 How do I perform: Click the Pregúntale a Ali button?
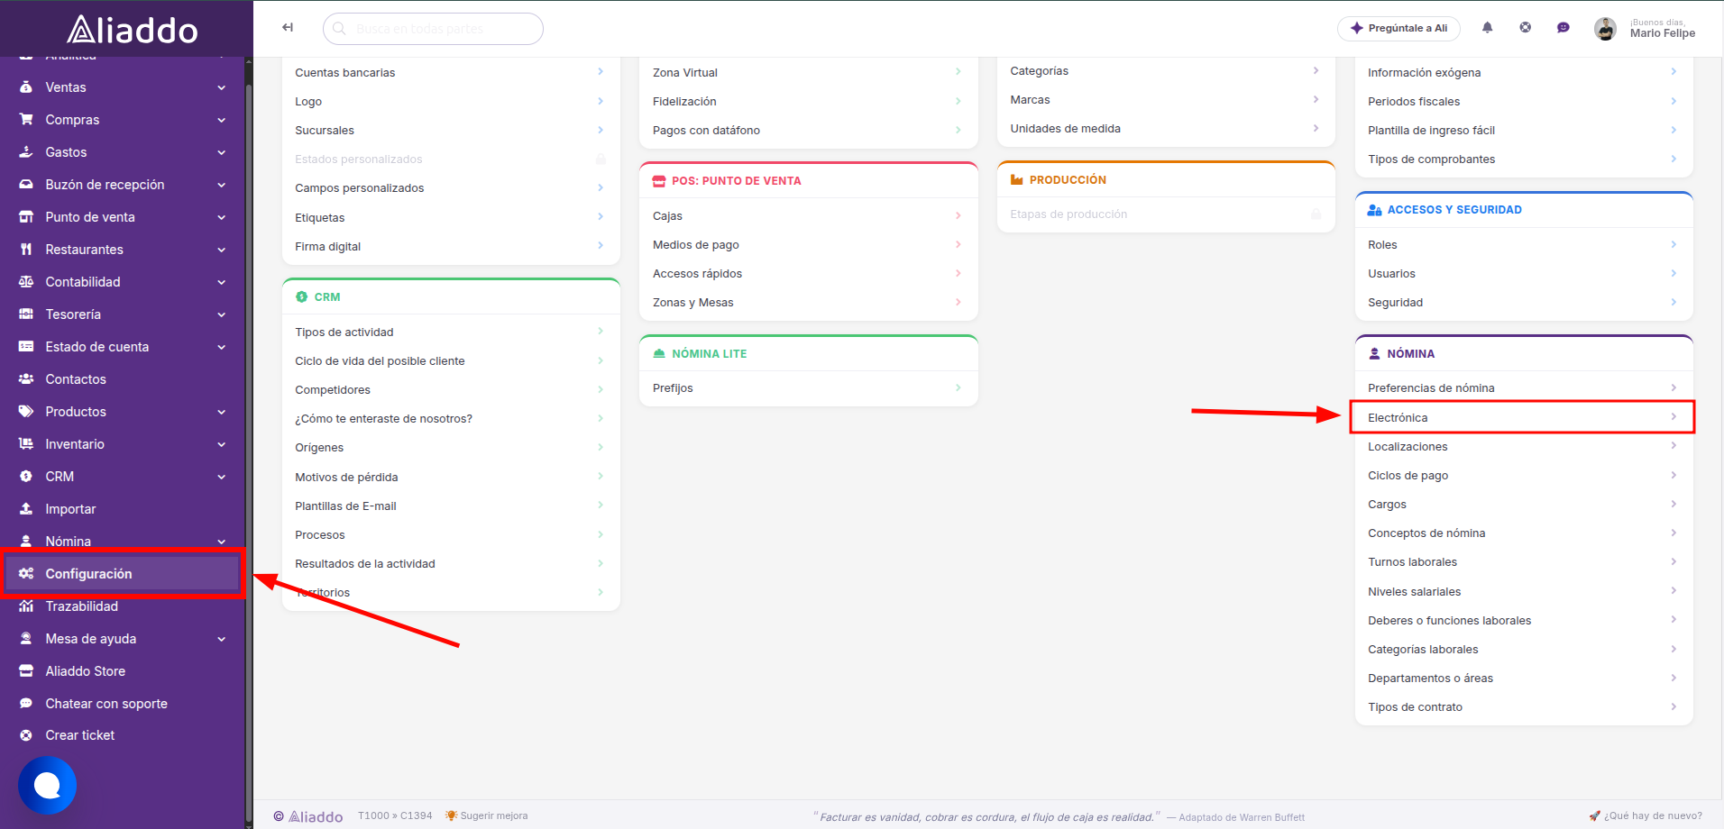pos(1398,28)
